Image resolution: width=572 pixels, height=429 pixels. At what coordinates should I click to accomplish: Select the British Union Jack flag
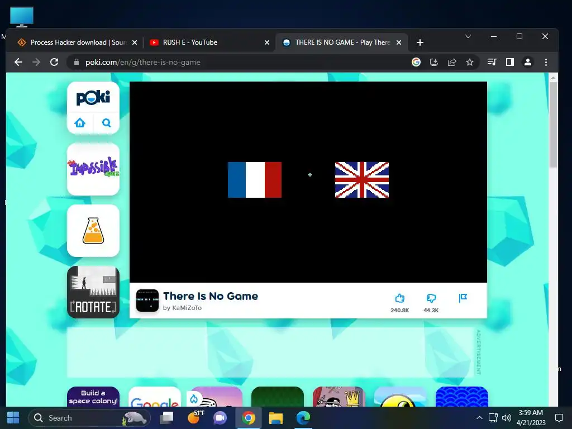pos(362,180)
